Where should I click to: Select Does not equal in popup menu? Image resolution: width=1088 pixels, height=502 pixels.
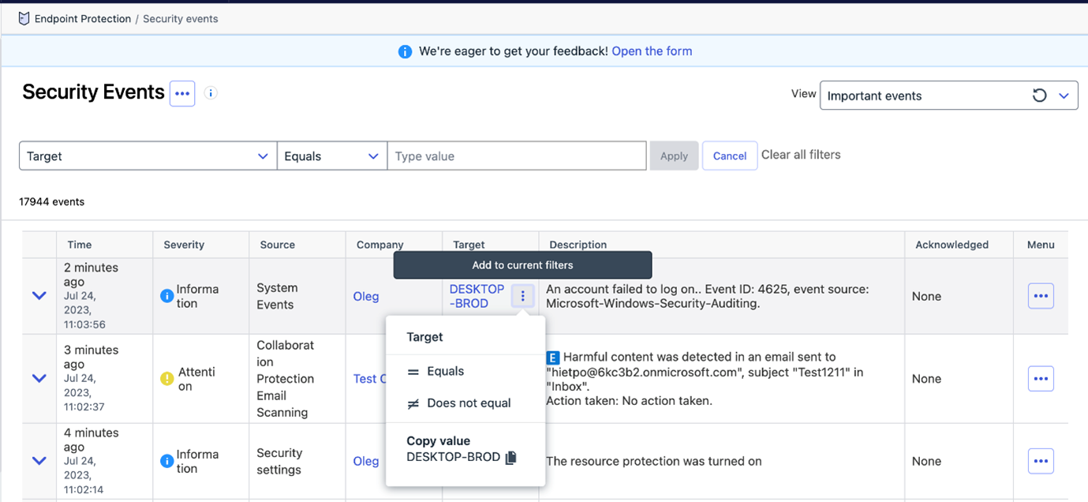pyautogui.click(x=458, y=403)
